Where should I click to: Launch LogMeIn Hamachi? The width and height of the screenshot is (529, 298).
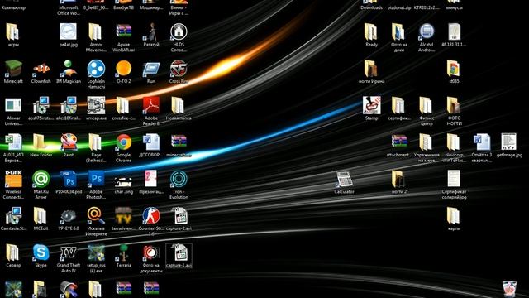click(x=96, y=69)
